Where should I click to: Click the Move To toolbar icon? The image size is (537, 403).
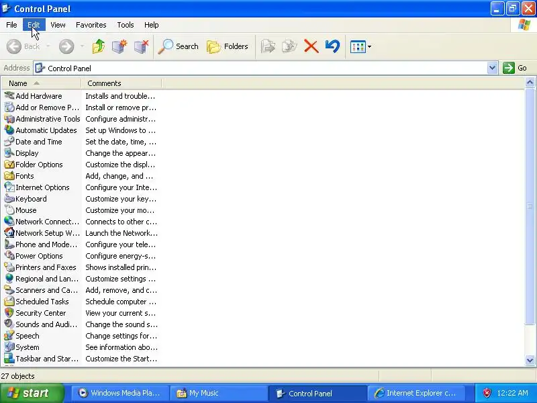[268, 46]
